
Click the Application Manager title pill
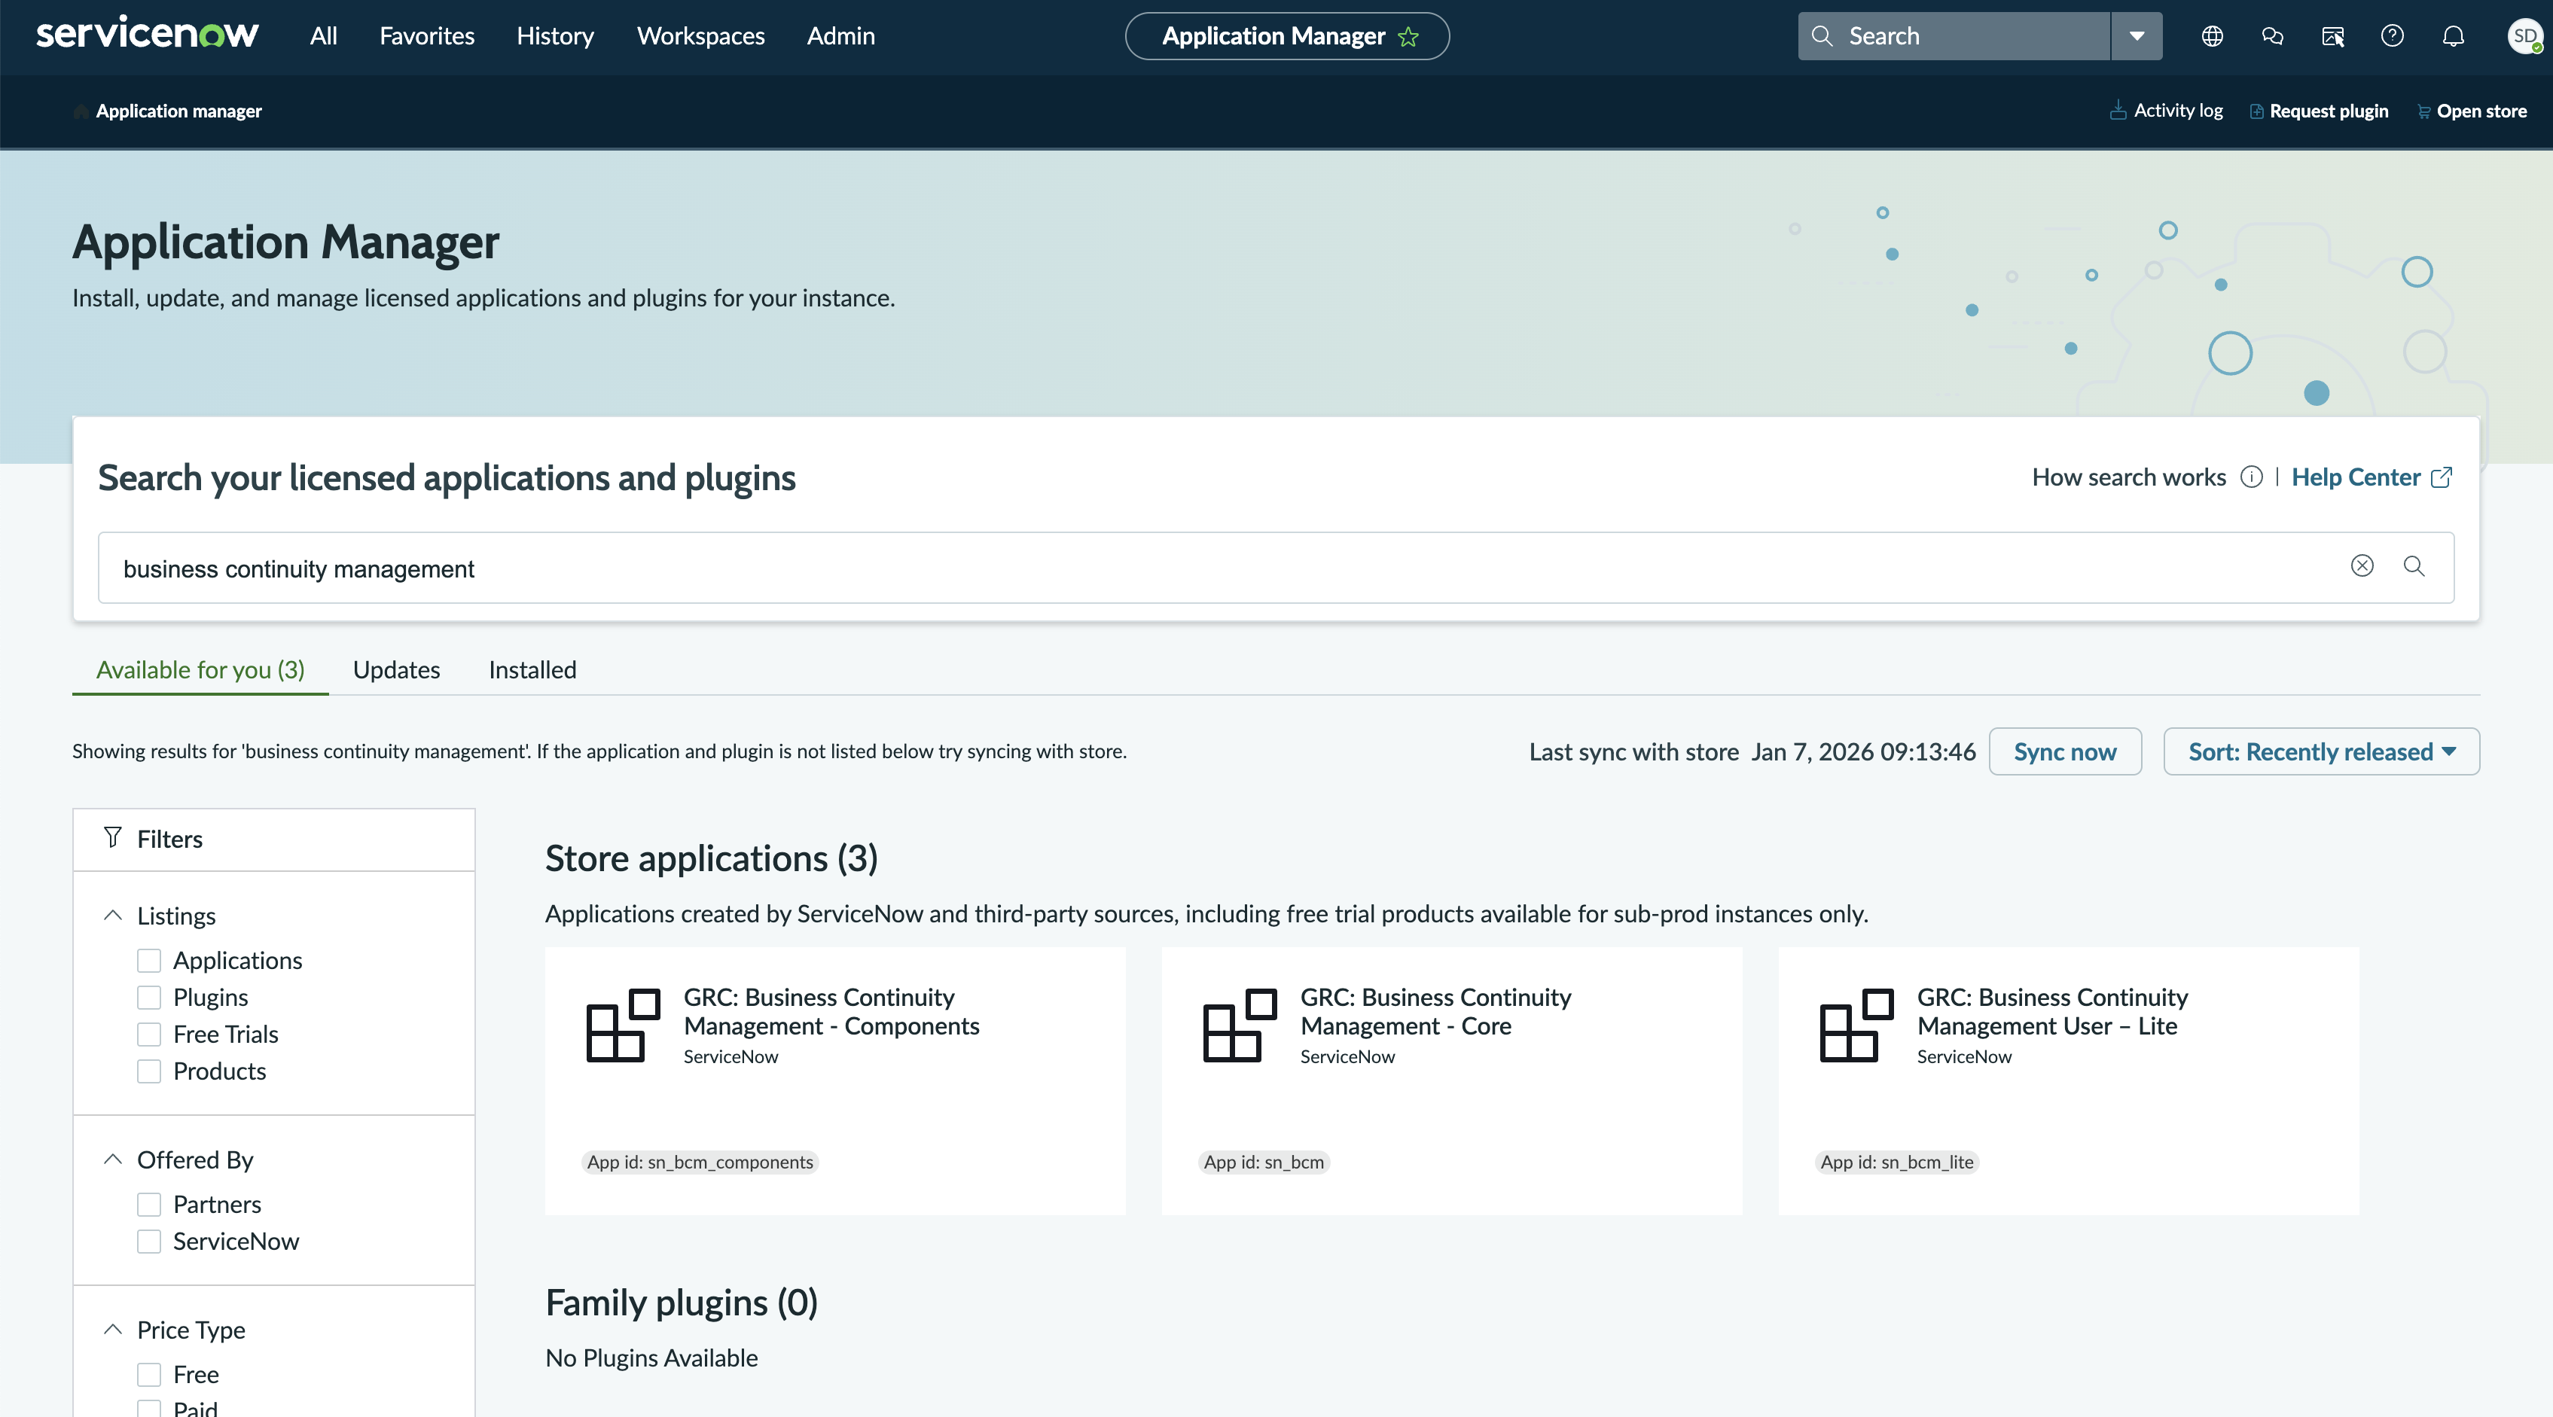[1286, 35]
